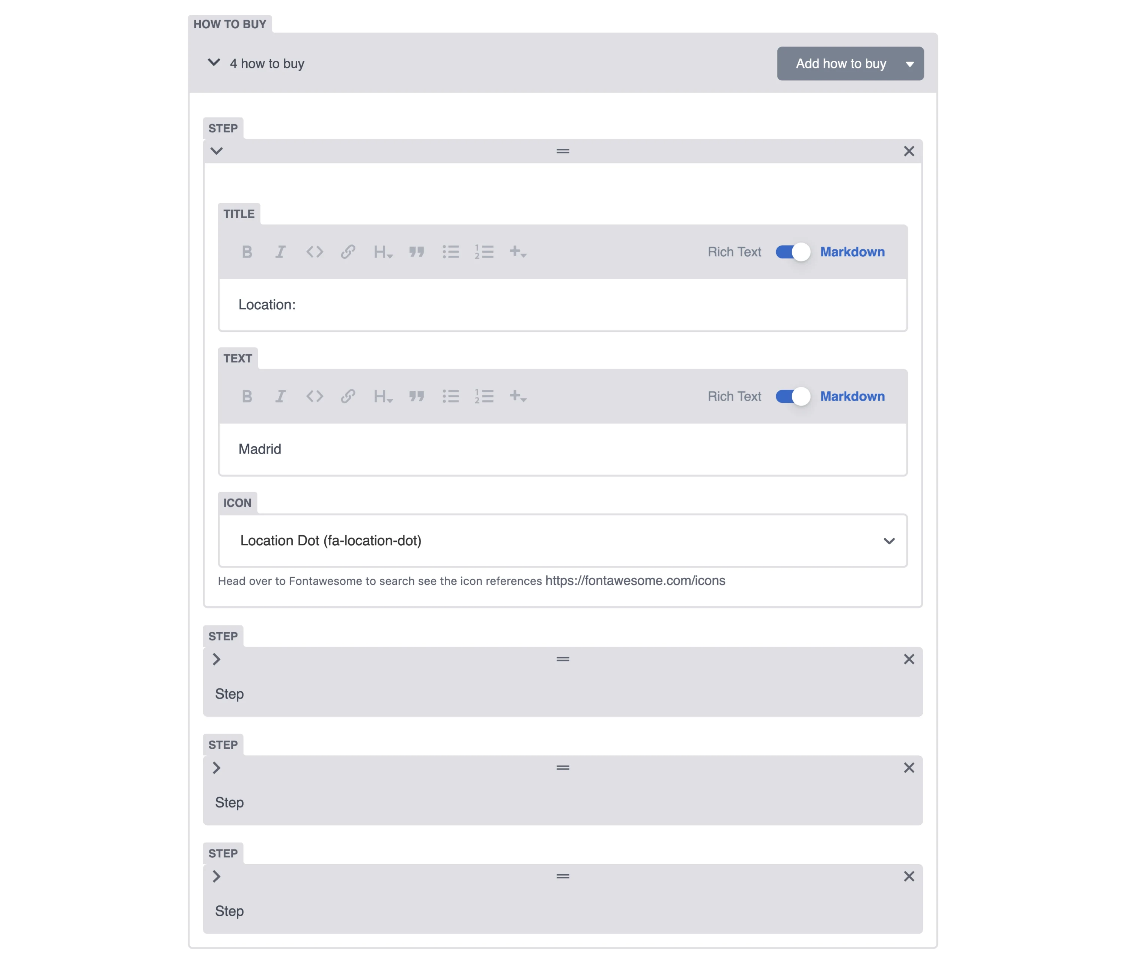Insert link in the Text editor toolbar
Image resolution: width=1126 pixels, height=964 pixels.
coord(348,396)
